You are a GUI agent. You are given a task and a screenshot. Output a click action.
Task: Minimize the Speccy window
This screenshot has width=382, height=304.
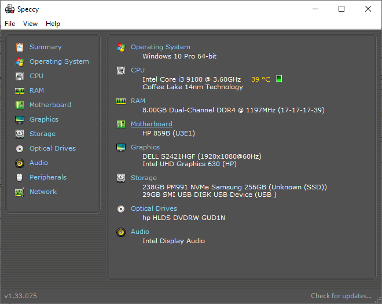tap(315, 9)
